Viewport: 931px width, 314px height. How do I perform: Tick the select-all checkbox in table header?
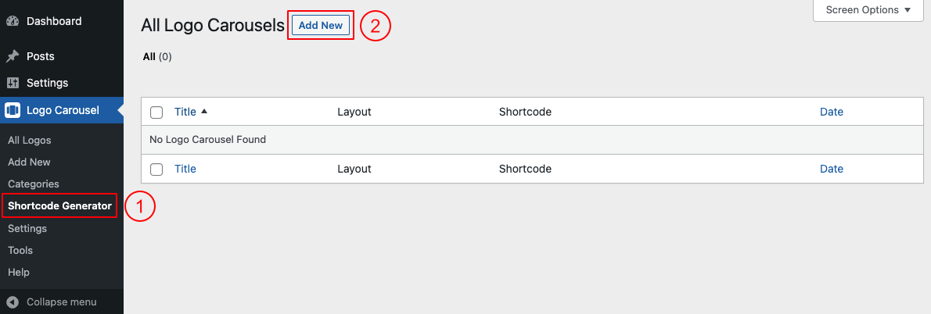[x=156, y=112]
